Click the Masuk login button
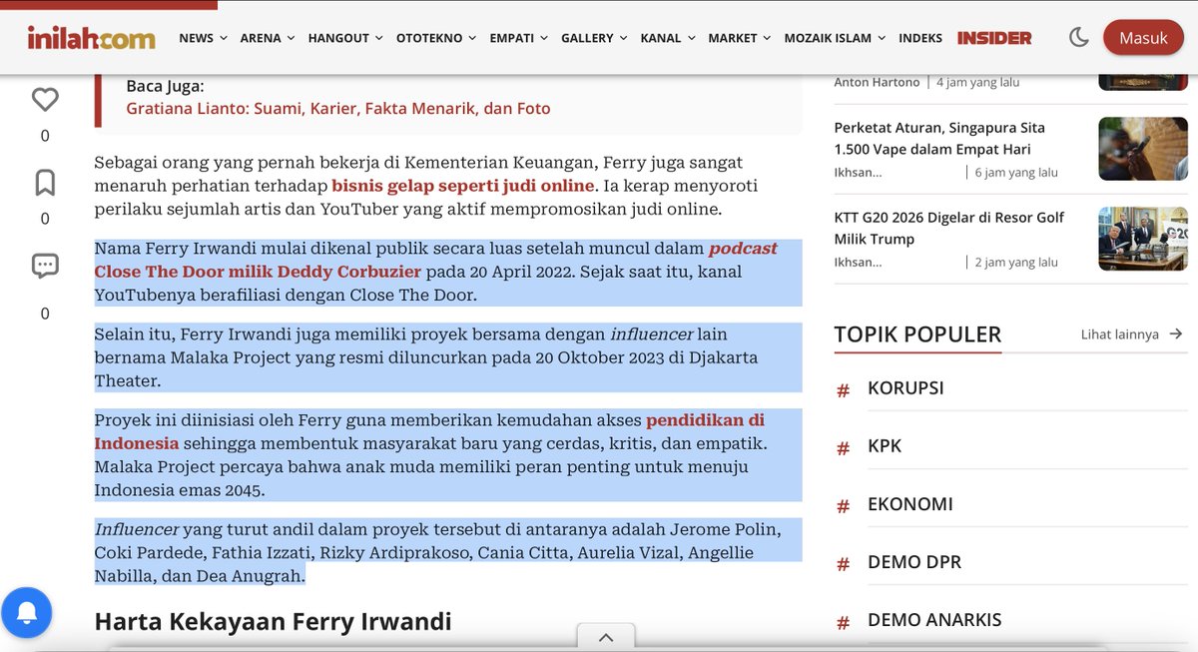The height and width of the screenshot is (652, 1198). tap(1143, 38)
